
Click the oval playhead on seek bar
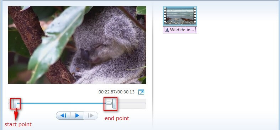pyautogui.click(x=109, y=103)
